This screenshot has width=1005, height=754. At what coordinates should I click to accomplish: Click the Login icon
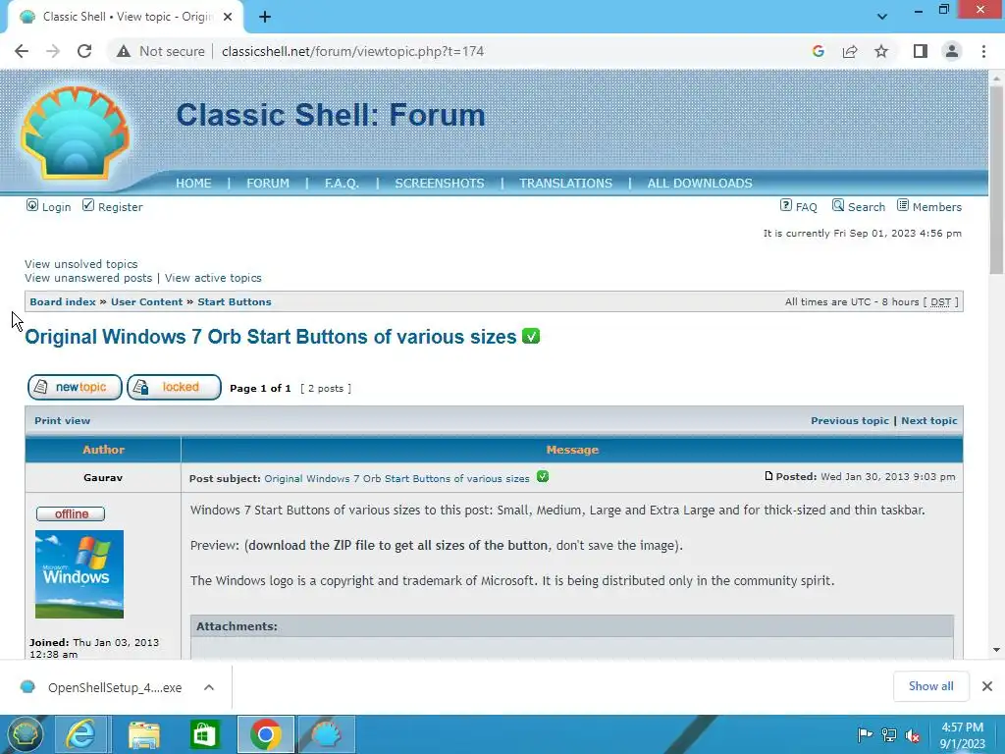(x=32, y=205)
